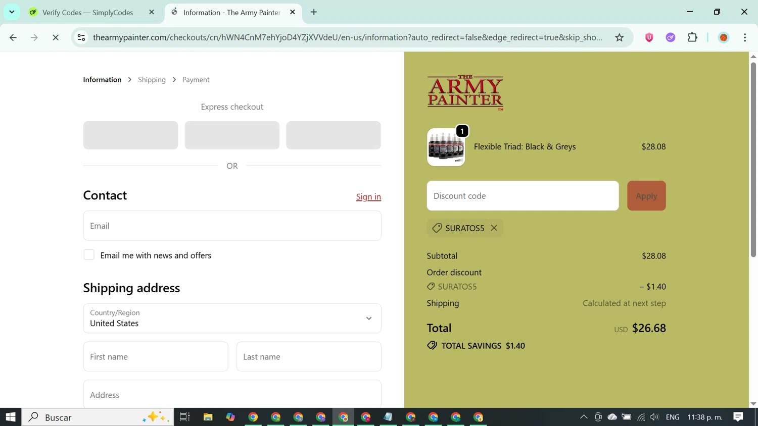
Task: Click the Flexible Triad: Black & Greys name
Action: 525,147
